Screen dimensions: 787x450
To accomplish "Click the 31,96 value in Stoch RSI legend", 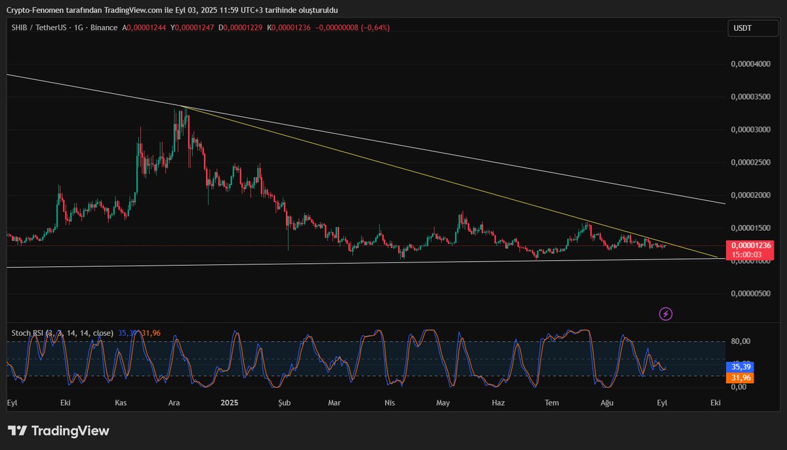I will tap(151, 333).
